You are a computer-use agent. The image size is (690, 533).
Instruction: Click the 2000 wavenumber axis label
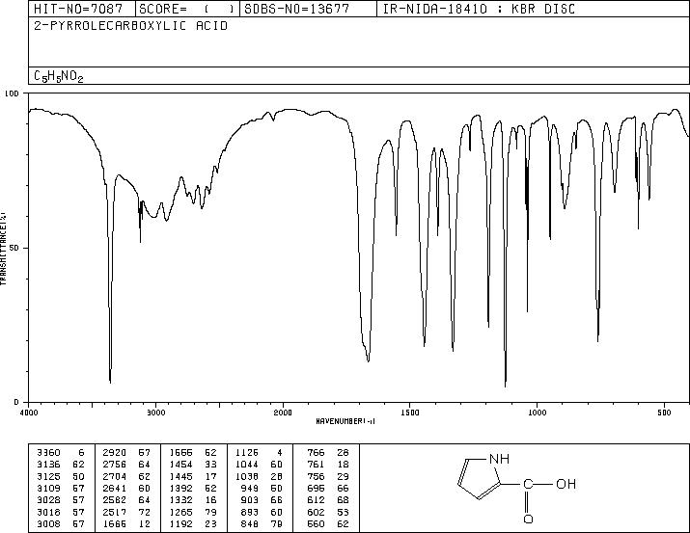pos(283,413)
